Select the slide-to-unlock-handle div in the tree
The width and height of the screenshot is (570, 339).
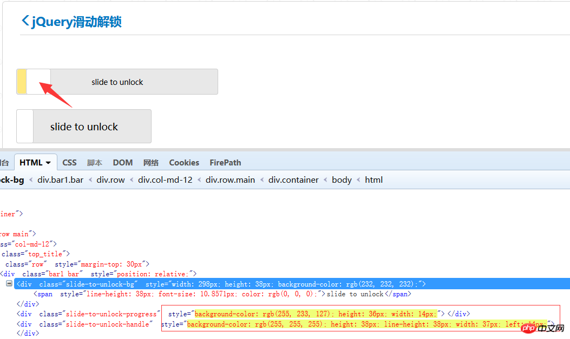(x=85, y=324)
